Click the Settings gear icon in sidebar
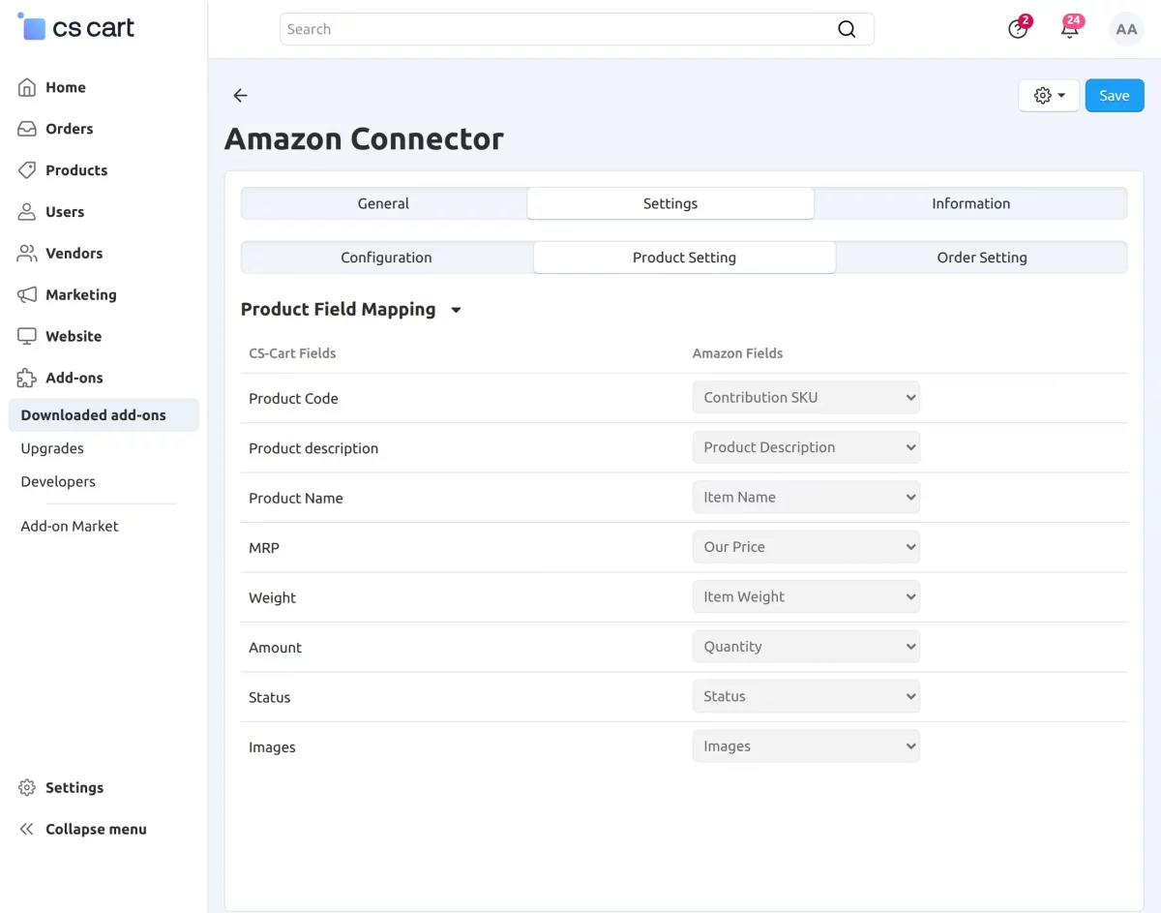The image size is (1161, 913). click(27, 788)
